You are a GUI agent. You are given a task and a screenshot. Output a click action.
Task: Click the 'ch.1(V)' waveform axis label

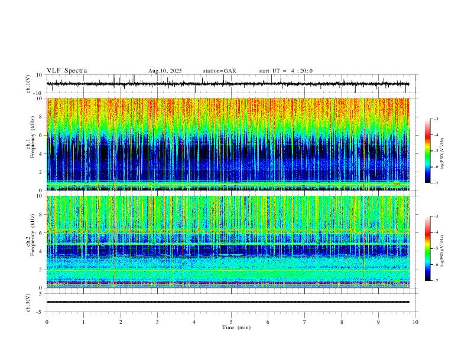[x=28, y=84]
